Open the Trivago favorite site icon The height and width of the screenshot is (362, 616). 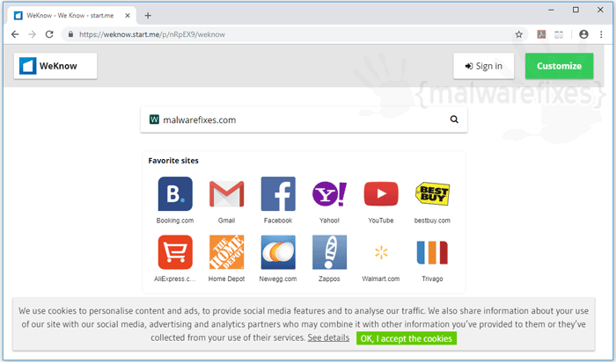point(432,252)
